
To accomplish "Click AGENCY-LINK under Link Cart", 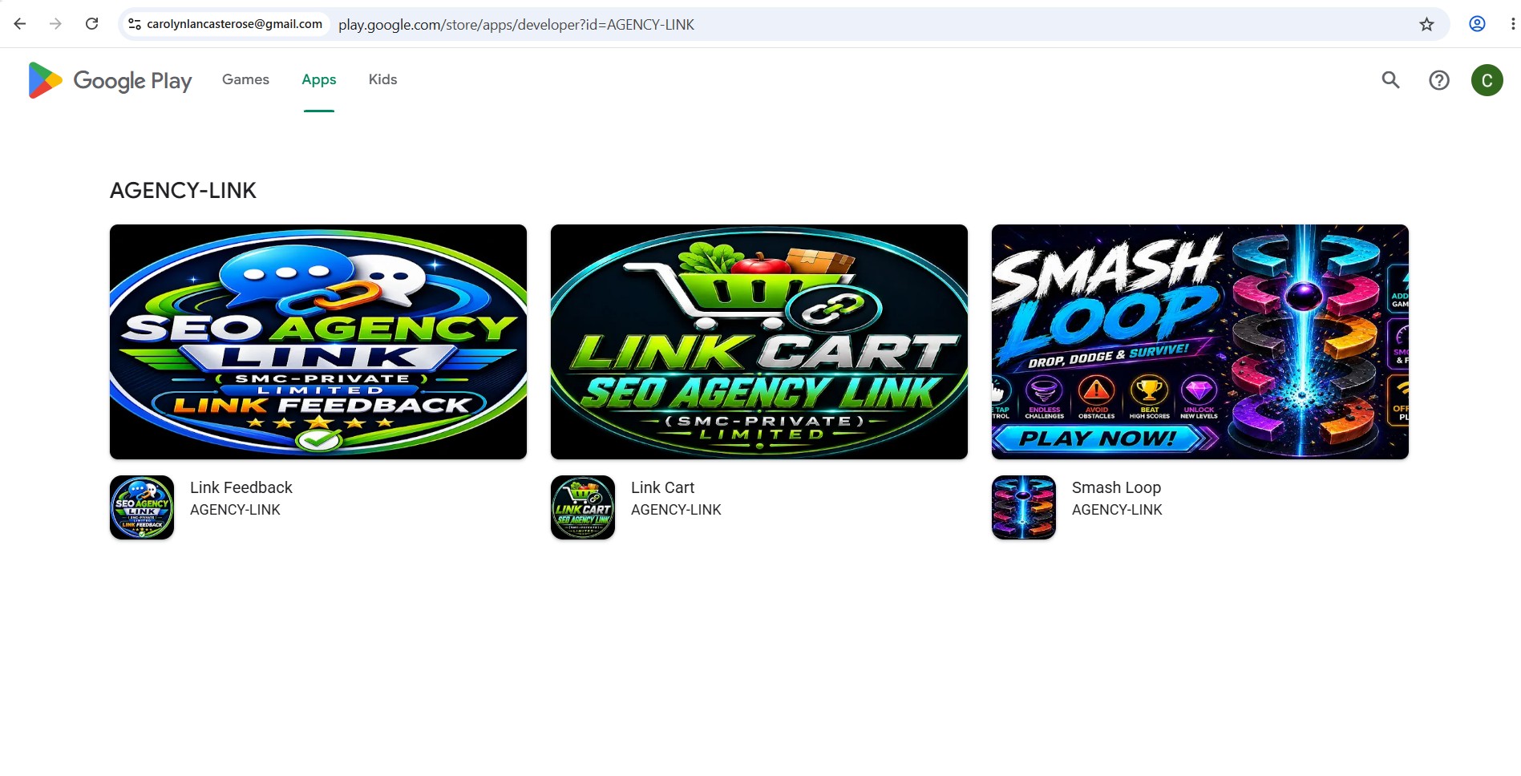I will (676, 510).
